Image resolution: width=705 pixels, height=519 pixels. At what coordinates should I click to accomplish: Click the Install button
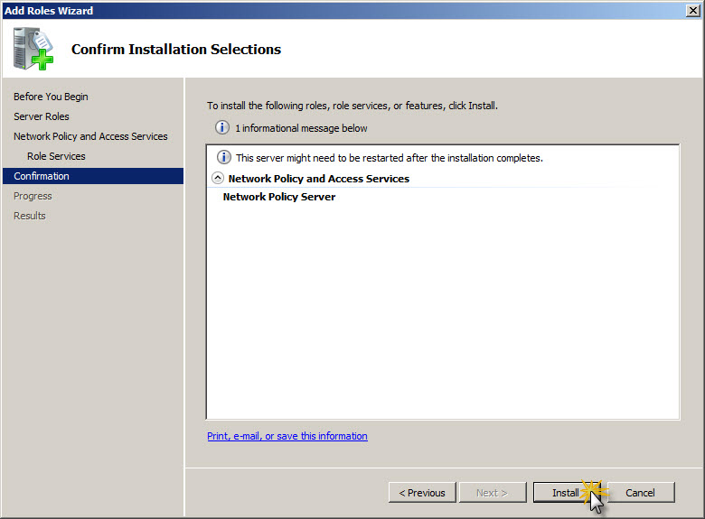point(567,493)
